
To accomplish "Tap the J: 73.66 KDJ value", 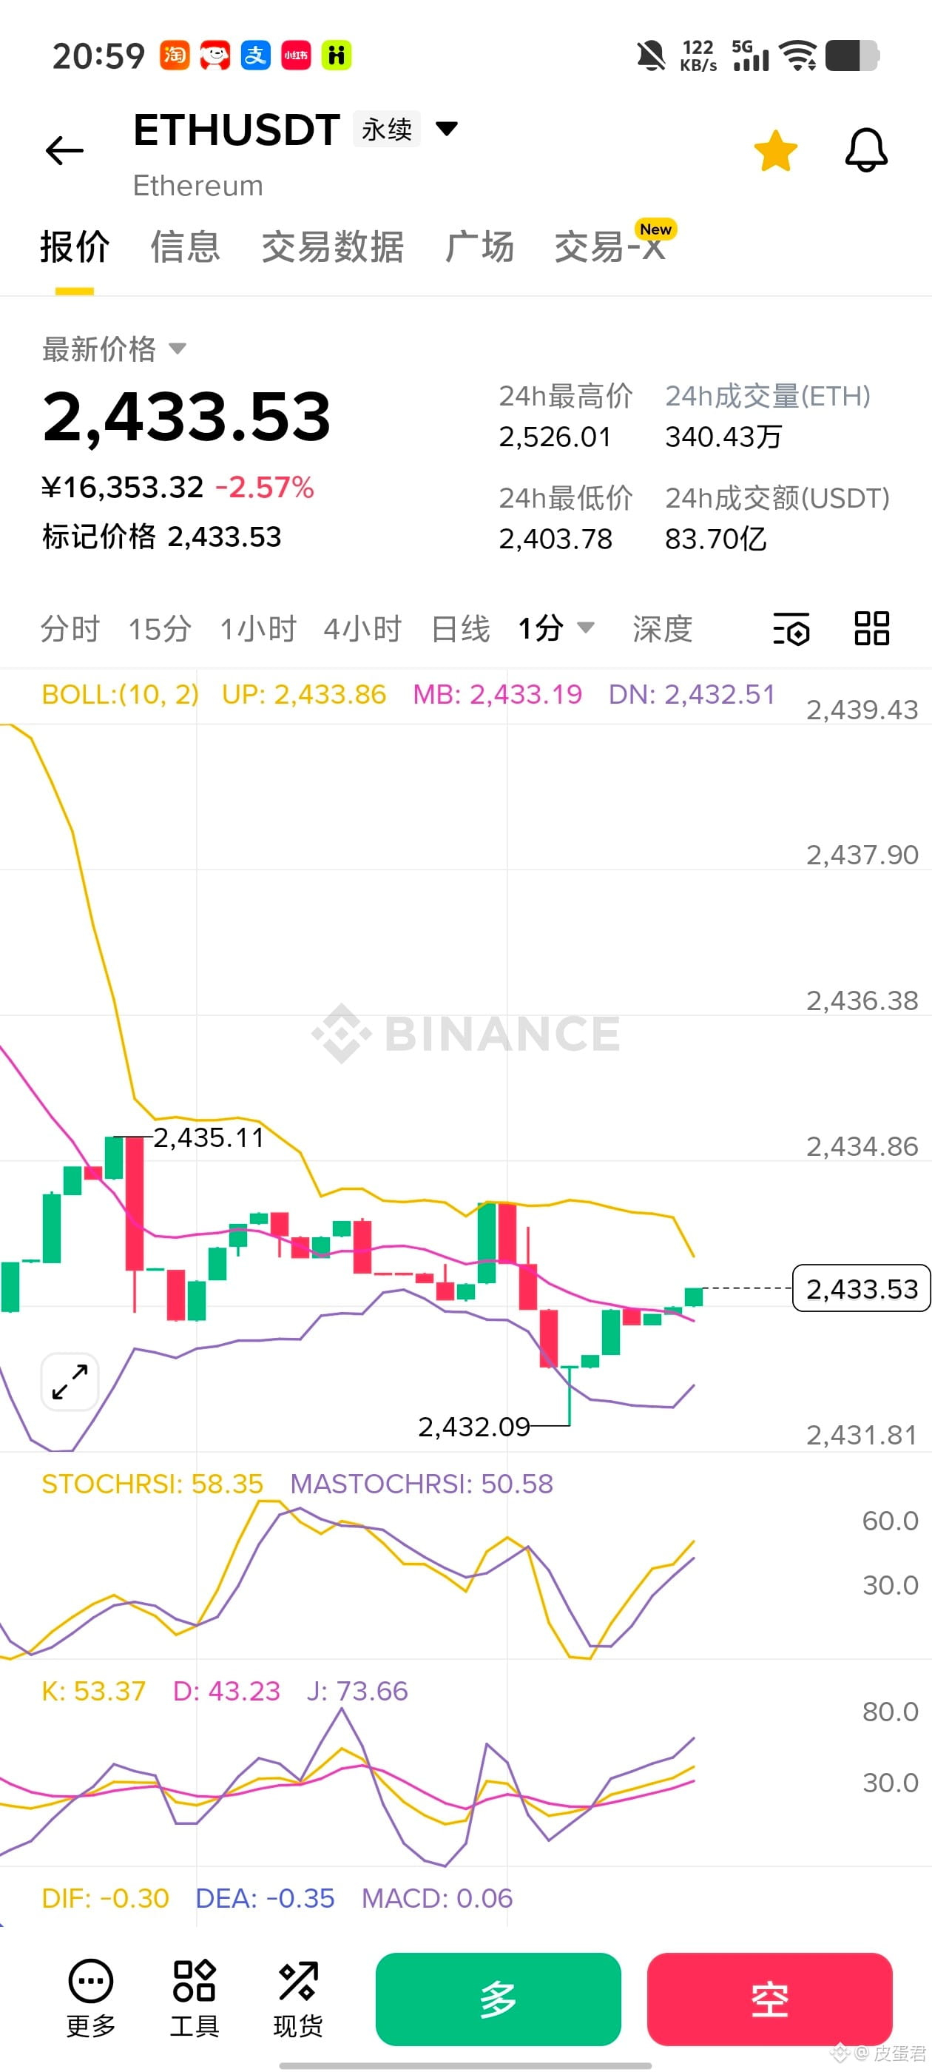I will (x=357, y=1691).
